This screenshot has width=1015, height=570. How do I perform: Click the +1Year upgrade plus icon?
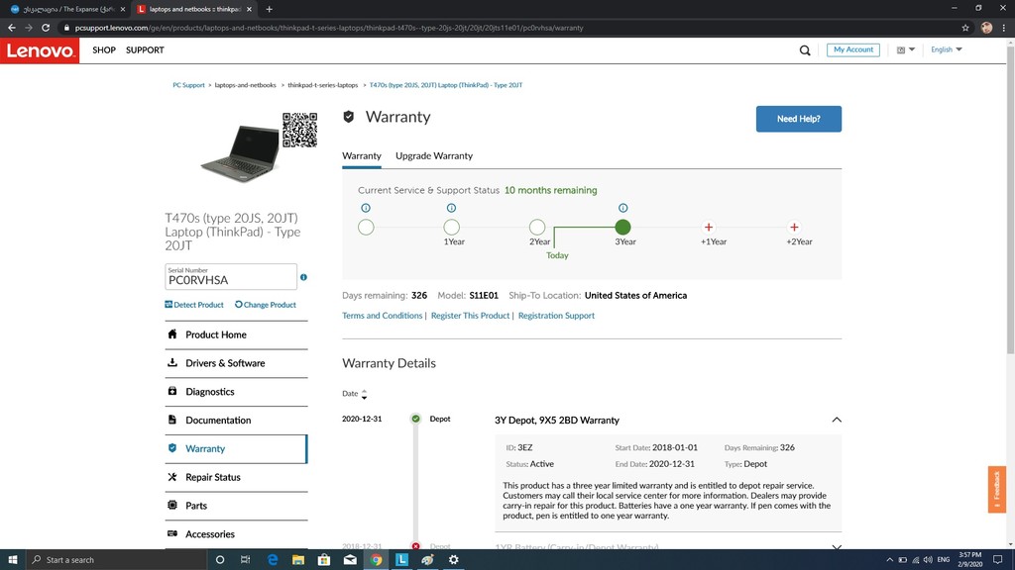coord(709,228)
